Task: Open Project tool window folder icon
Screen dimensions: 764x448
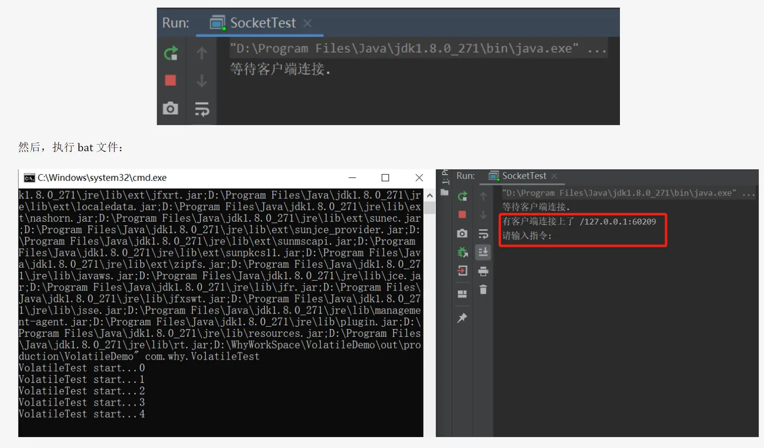Action: tap(444, 192)
